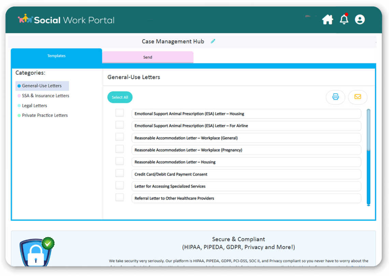Click the green checkmark security shield icon
This screenshot has height=276, width=389.
[x=48, y=243]
